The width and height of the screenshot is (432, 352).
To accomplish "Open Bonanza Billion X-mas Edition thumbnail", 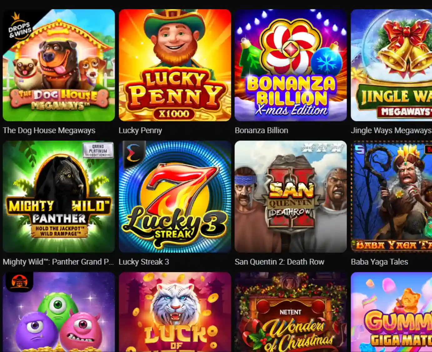I will click(291, 65).
